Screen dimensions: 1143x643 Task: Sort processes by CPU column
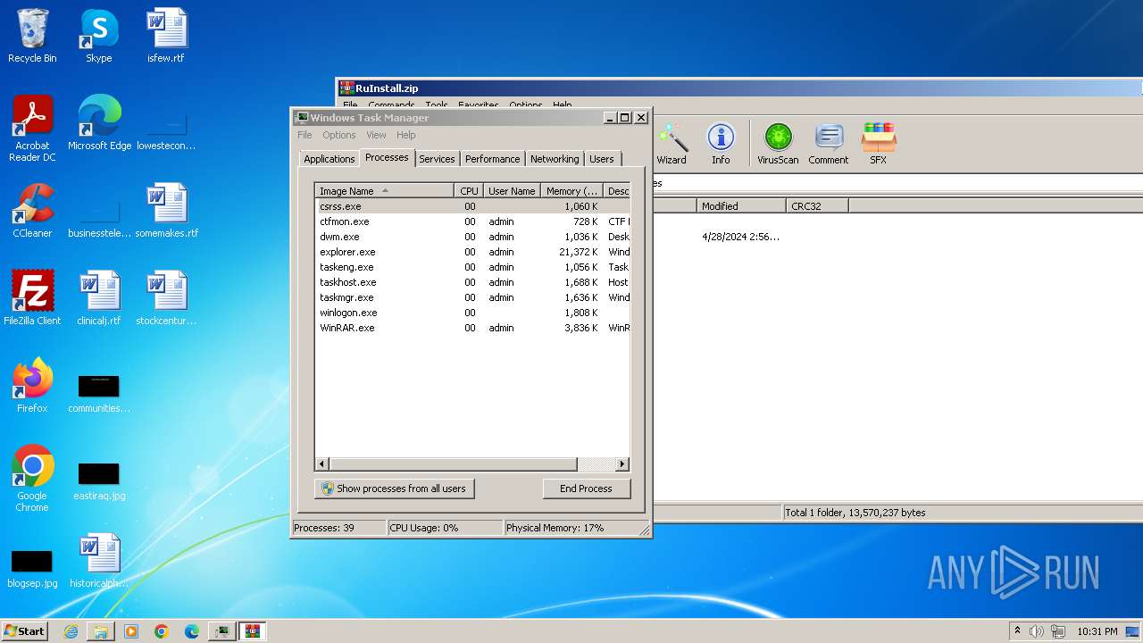[469, 191]
